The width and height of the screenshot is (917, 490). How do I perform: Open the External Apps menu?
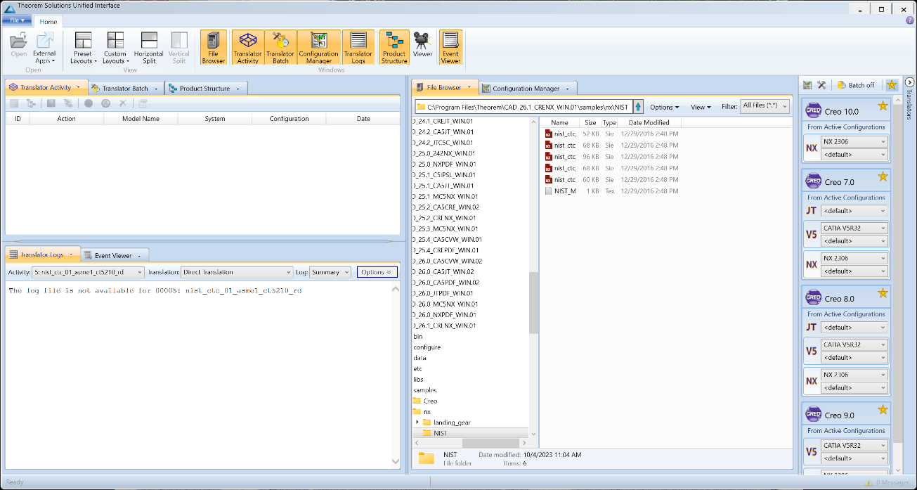44,48
